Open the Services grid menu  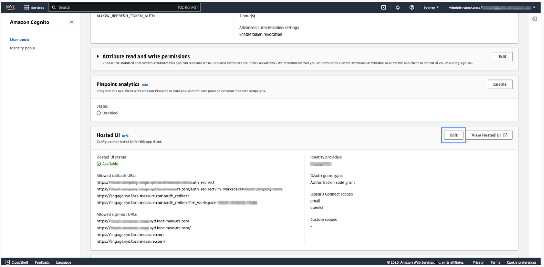coord(34,7)
